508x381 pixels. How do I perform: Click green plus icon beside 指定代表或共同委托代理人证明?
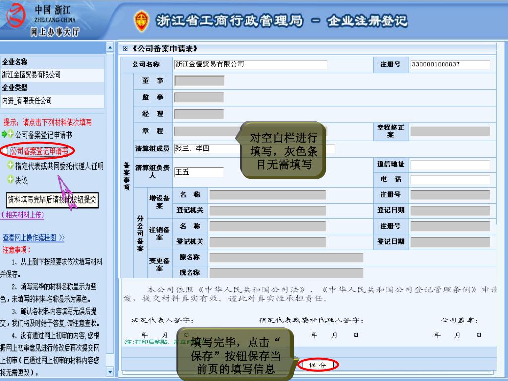coord(11,165)
